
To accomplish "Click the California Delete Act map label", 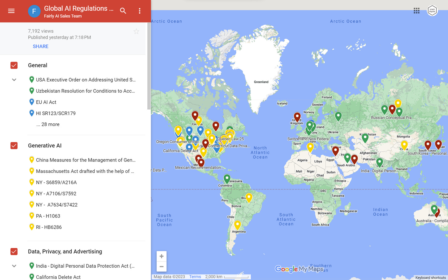I will click(x=181, y=151).
